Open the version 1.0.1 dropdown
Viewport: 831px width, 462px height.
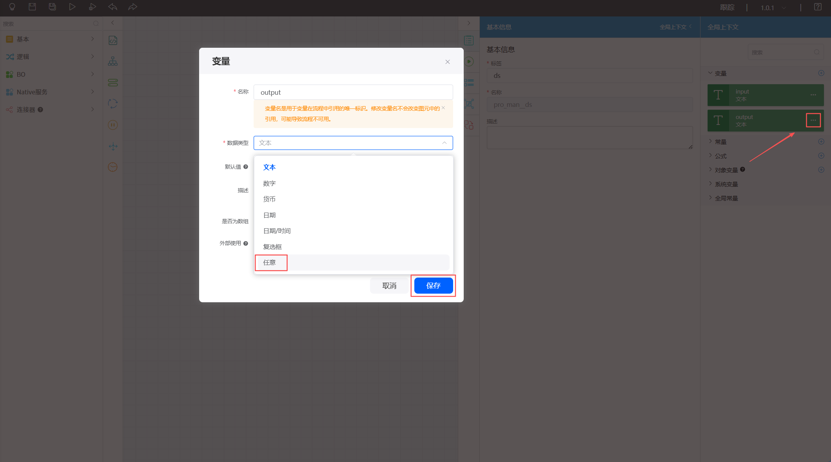click(x=773, y=8)
